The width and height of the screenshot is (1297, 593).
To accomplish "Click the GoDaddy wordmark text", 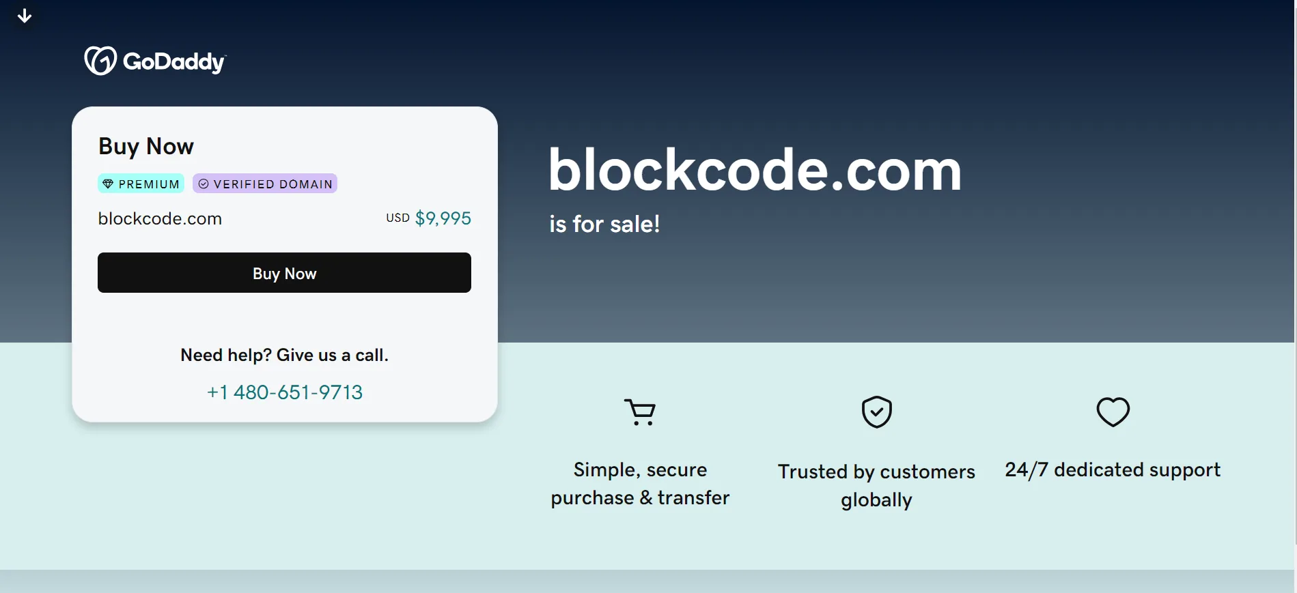I will (x=174, y=62).
